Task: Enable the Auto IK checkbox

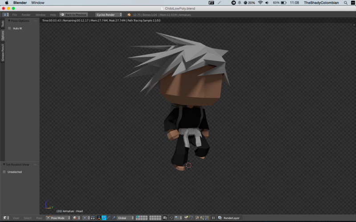Action: pyautogui.click(x=9, y=28)
